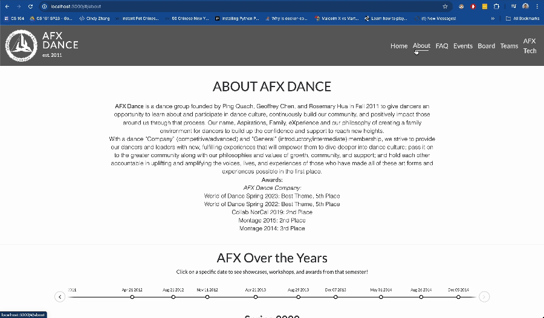The width and height of the screenshot is (544, 318).
Task: Open the Teams nav item
Action: pyautogui.click(x=509, y=46)
